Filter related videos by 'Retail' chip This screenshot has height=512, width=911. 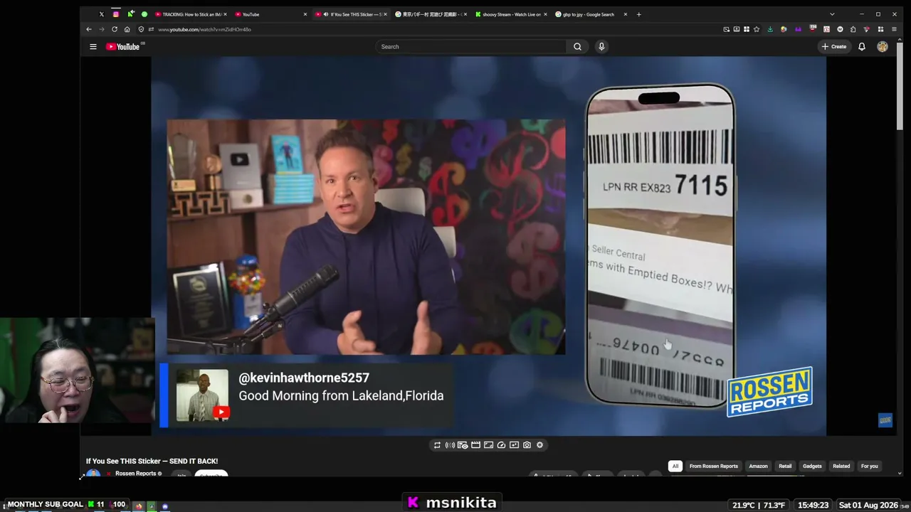(x=785, y=466)
